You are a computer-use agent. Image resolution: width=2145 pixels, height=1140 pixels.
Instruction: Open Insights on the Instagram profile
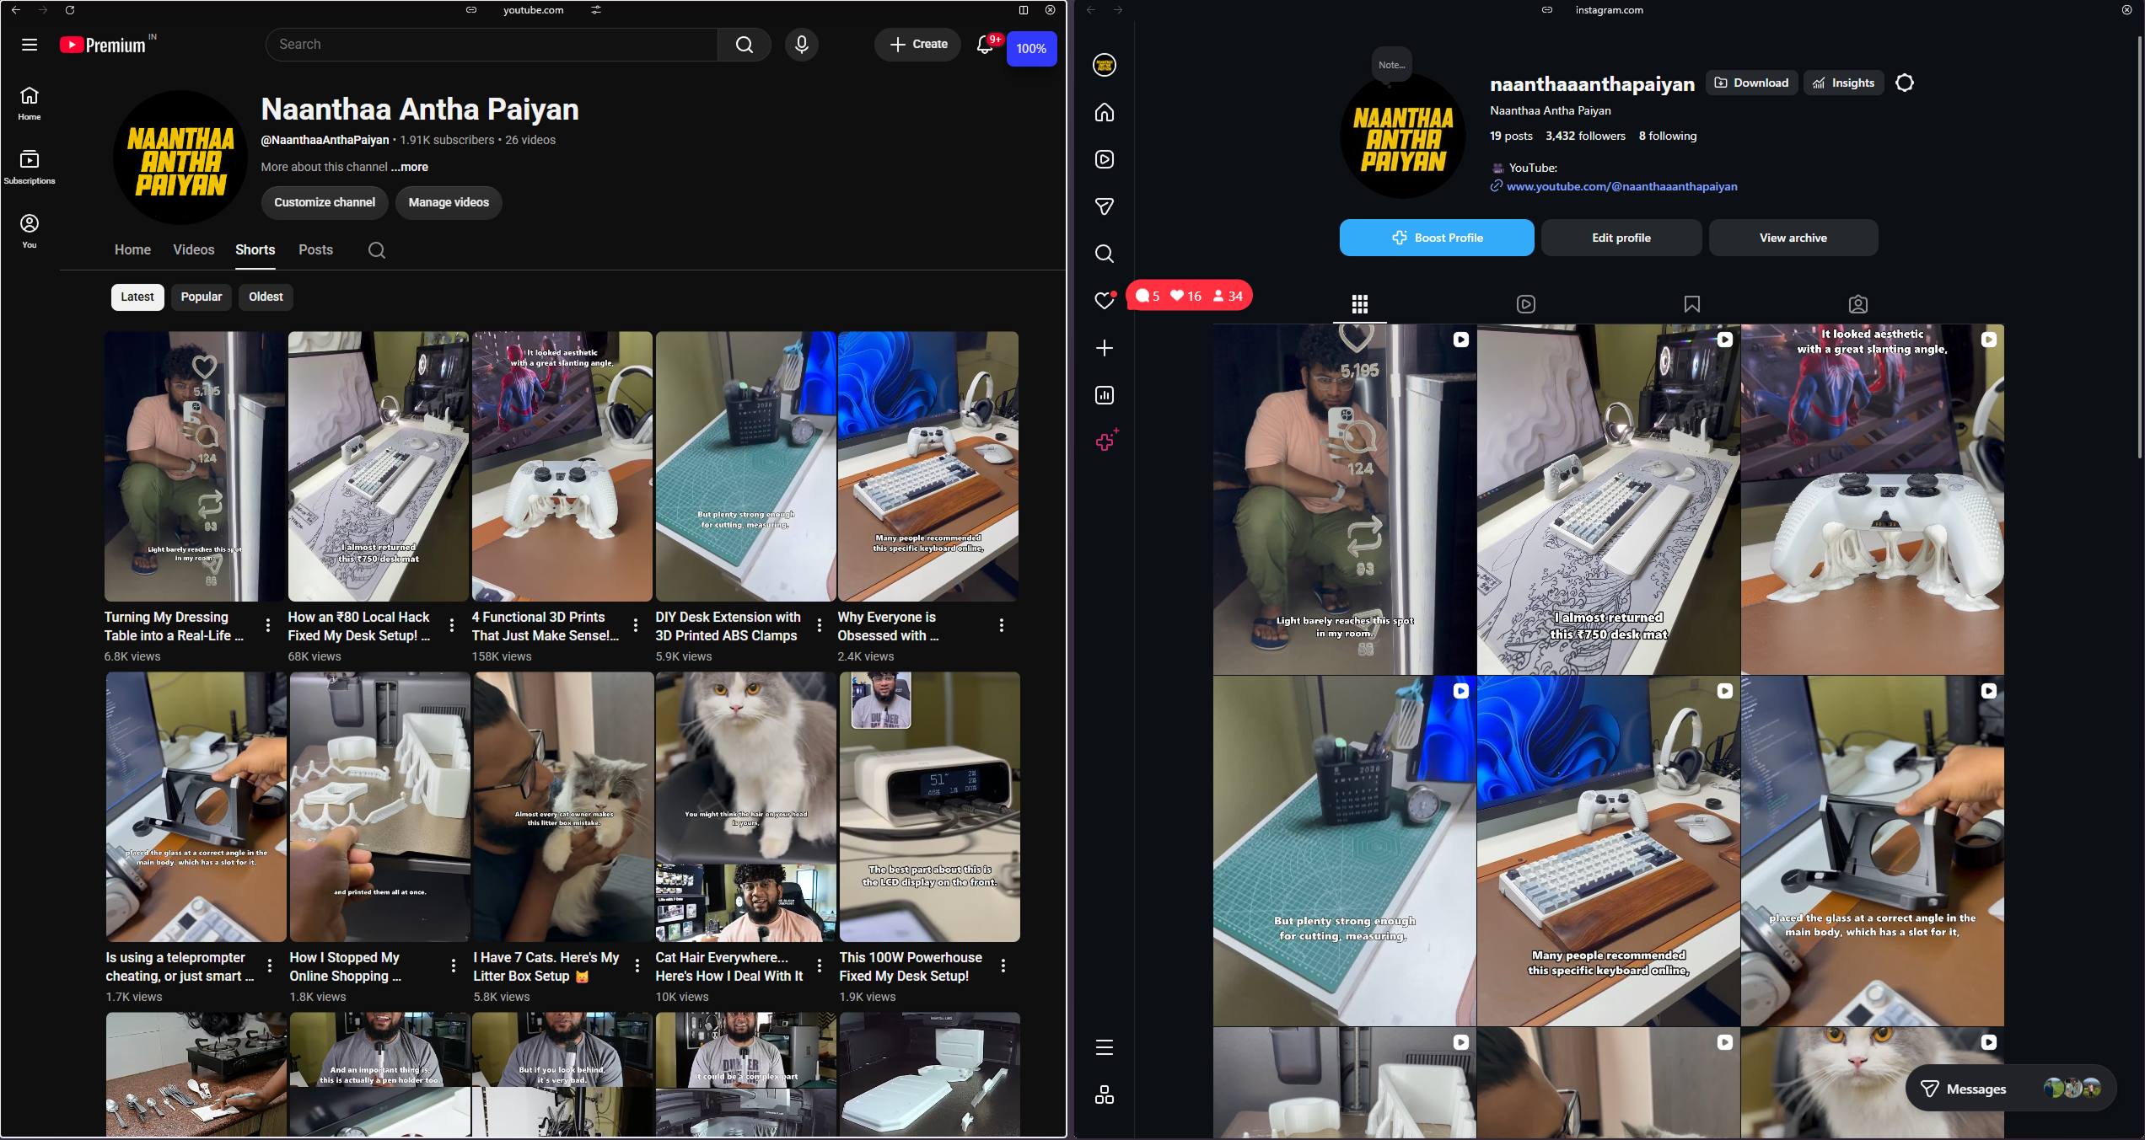point(1843,83)
